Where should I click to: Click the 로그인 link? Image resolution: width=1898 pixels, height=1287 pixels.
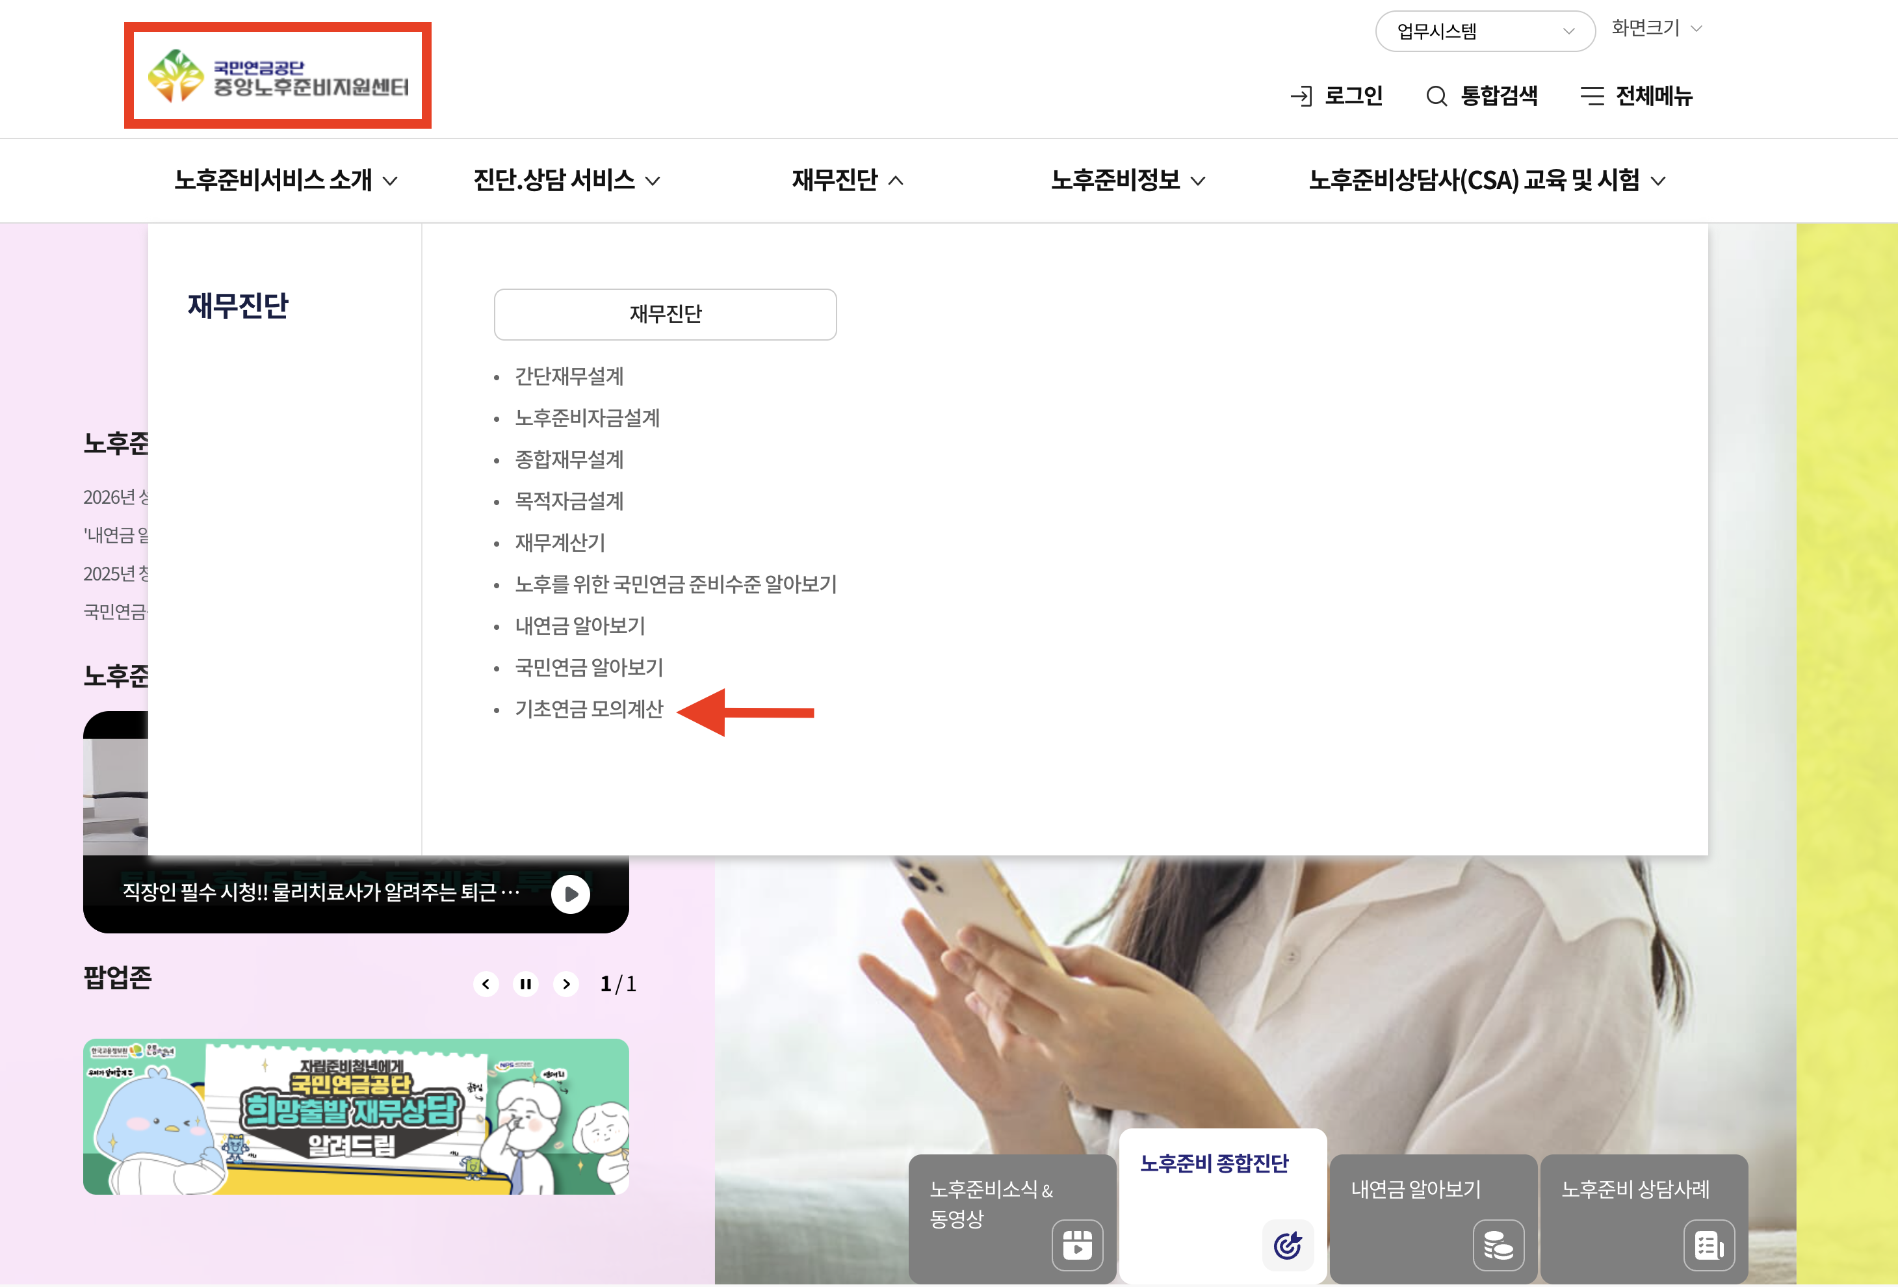pos(1336,96)
